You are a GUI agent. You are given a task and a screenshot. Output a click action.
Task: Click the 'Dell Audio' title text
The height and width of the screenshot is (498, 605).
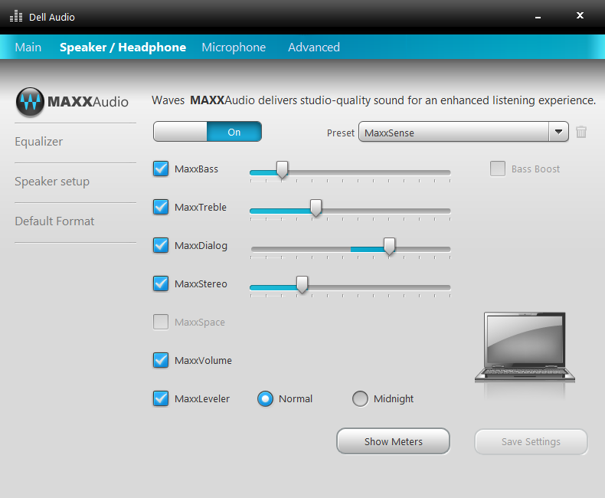click(x=52, y=17)
